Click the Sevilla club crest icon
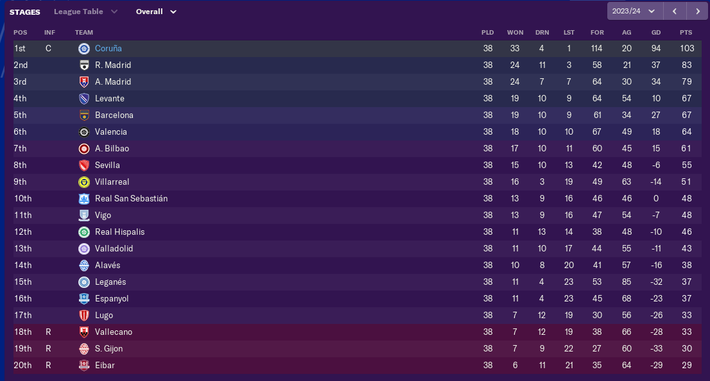 point(83,165)
